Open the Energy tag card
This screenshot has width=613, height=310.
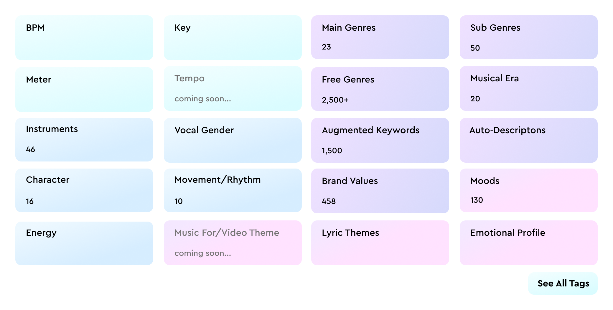click(x=84, y=243)
